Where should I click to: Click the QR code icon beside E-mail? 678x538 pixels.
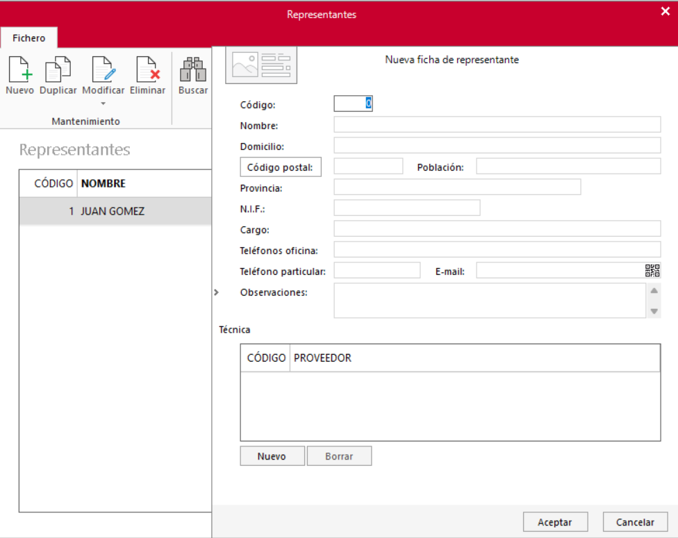click(652, 271)
